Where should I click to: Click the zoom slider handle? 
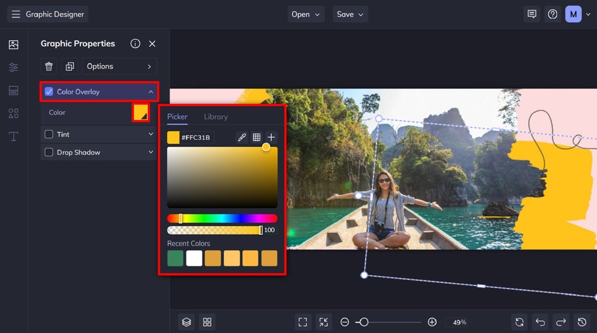pyautogui.click(x=364, y=322)
